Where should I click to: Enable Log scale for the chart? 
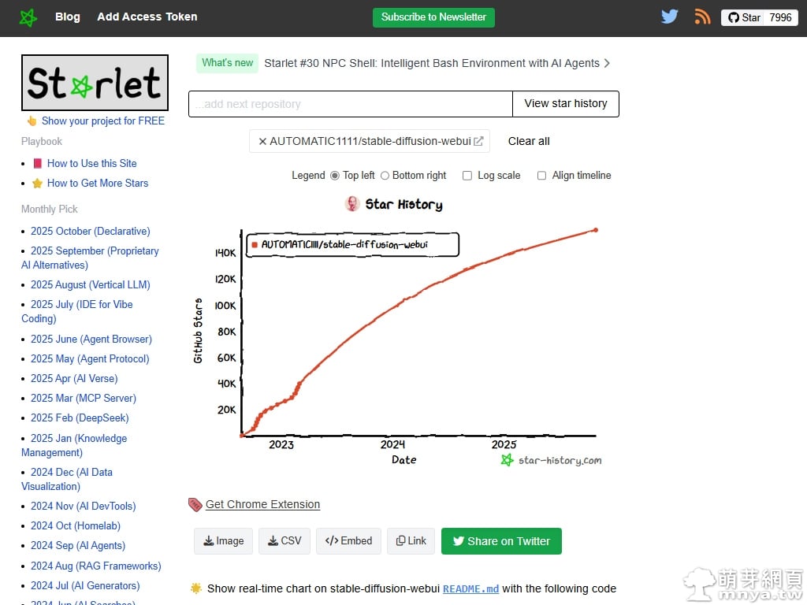467,176
